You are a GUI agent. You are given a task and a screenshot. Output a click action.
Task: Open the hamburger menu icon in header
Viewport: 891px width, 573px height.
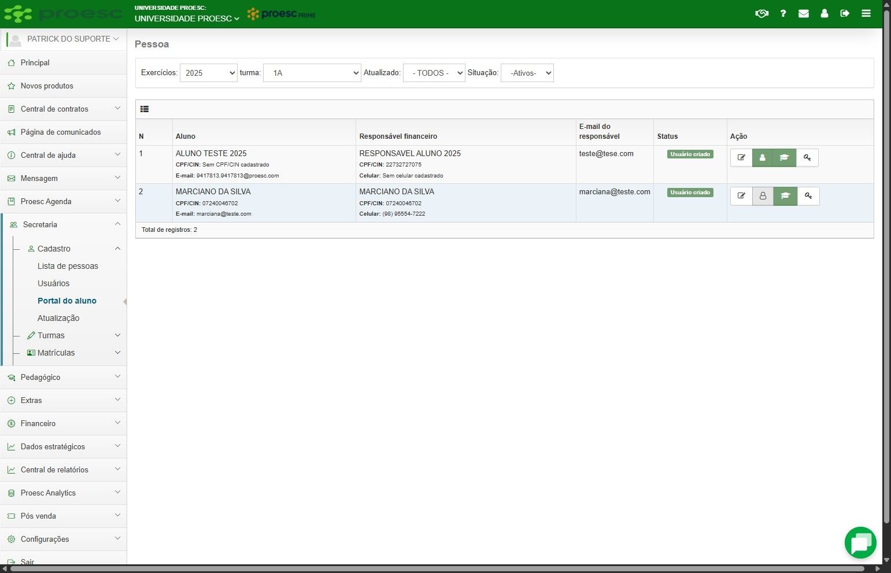866,13
